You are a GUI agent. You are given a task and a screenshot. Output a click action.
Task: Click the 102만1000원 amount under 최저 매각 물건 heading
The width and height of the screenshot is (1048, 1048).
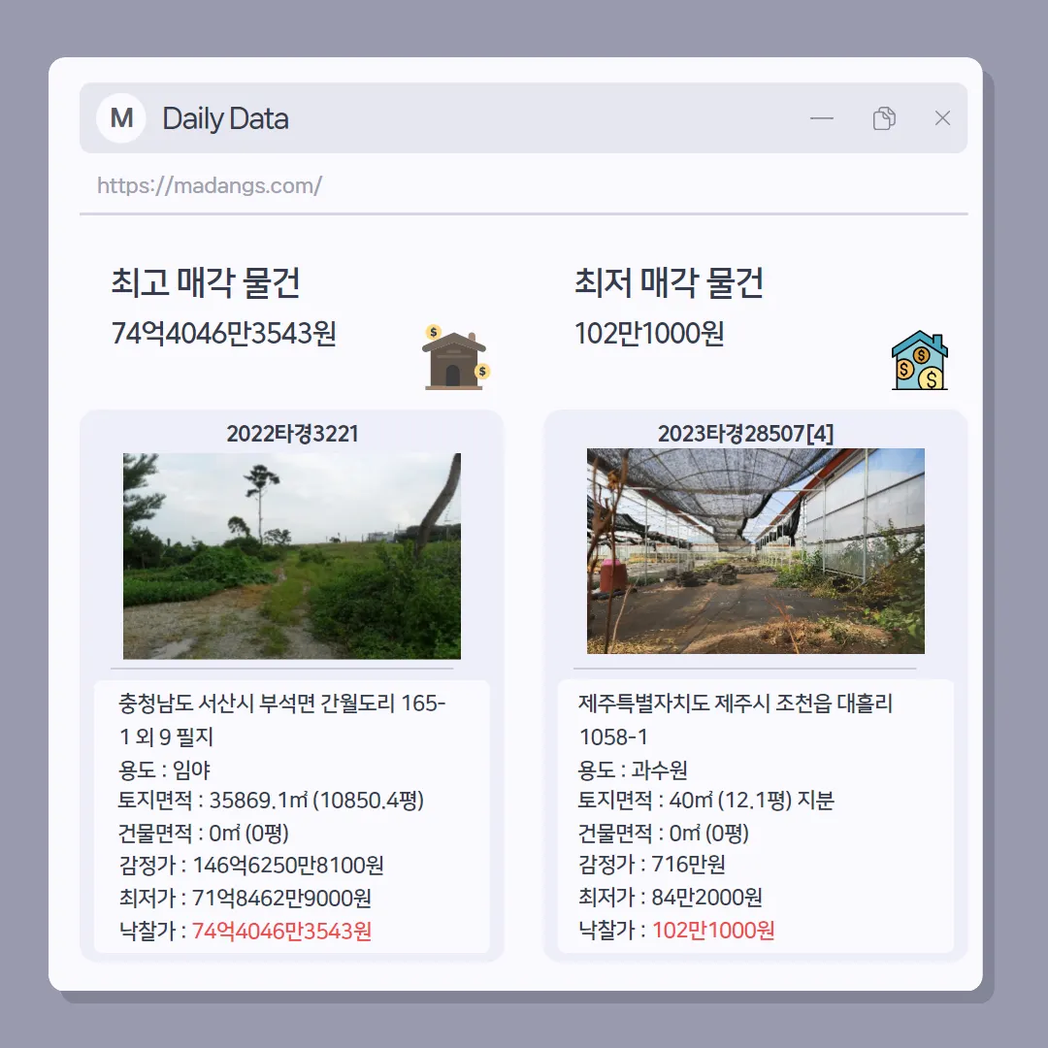point(649,333)
